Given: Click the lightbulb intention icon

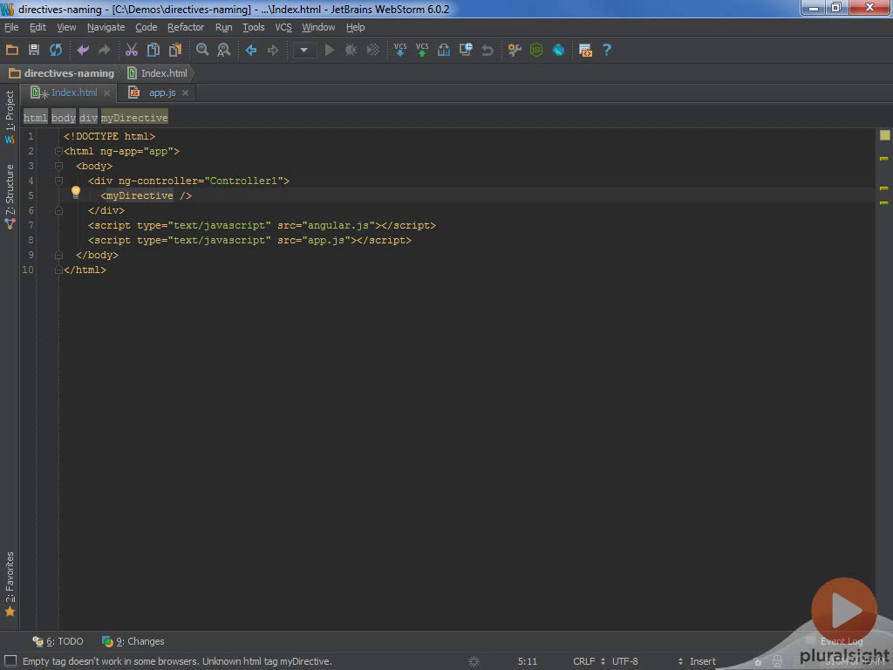Looking at the screenshot, I should point(76,193).
